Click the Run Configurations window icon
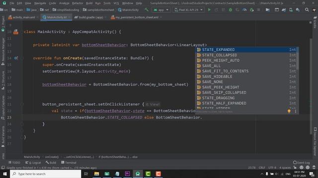318x178 pixels. [277, 10]
